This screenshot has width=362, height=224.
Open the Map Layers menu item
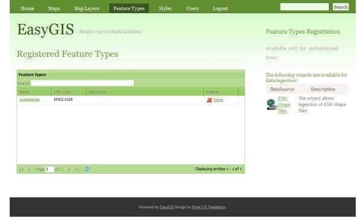[86, 8]
